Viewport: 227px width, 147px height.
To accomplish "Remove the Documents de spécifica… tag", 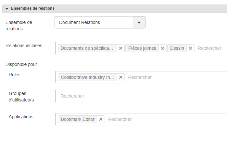I will click(120, 48).
